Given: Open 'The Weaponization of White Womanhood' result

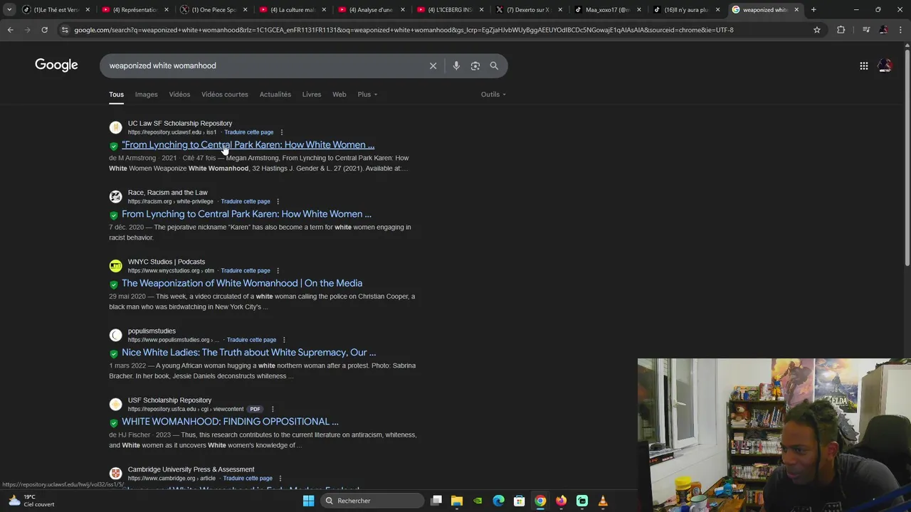Looking at the screenshot, I should [x=242, y=283].
